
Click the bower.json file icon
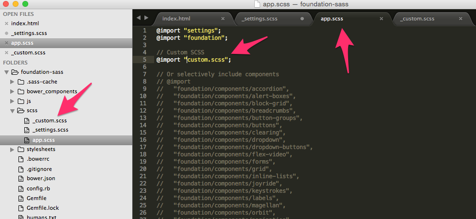(20, 179)
